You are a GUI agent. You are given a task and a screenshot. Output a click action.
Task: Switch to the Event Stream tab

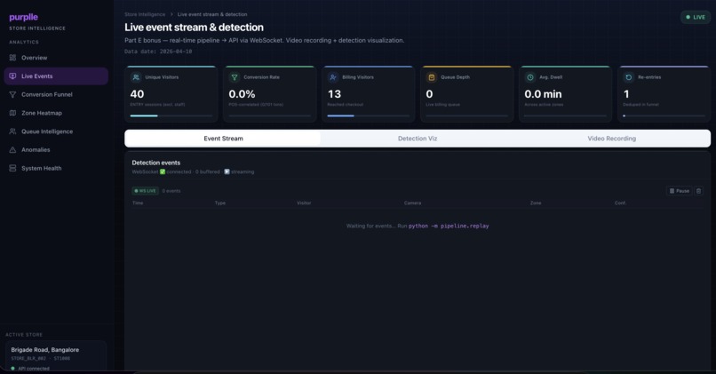(x=223, y=139)
